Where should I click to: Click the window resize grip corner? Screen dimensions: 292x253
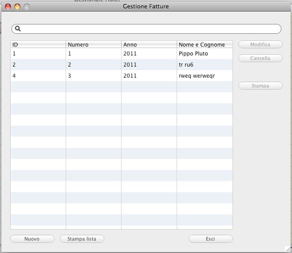pyautogui.click(x=288, y=249)
